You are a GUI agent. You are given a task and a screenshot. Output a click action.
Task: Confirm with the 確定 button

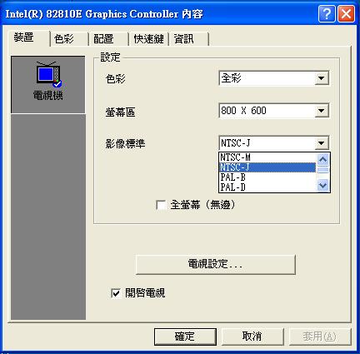click(x=185, y=337)
